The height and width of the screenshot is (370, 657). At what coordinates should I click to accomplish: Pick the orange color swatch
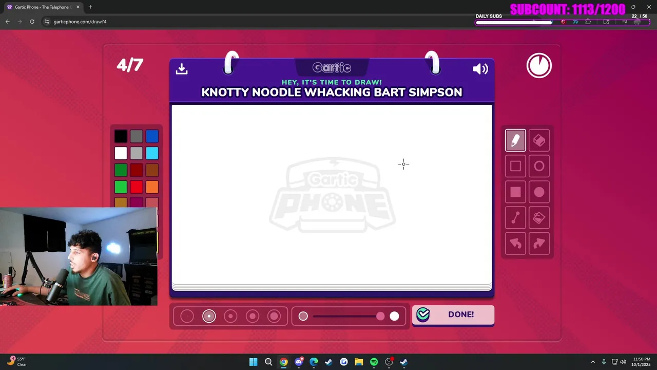(152, 187)
